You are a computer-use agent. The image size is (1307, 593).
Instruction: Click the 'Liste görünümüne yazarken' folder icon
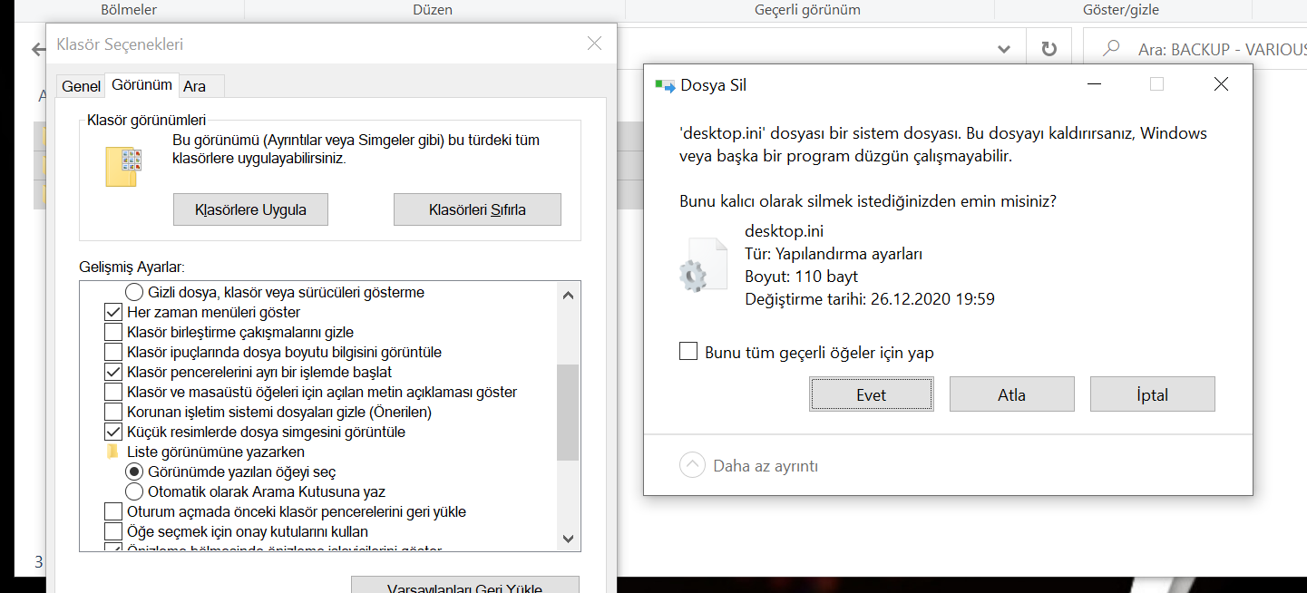[112, 452]
